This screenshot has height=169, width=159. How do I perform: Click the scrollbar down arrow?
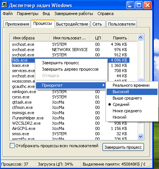[141, 136]
